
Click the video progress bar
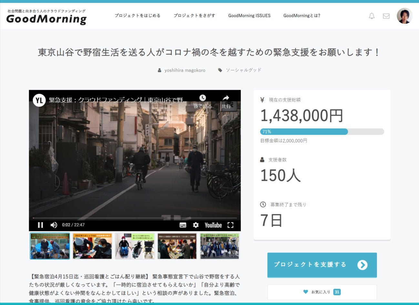coord(135,218)
